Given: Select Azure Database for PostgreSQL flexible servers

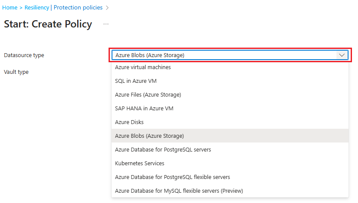Looking at the screenshot, I should click(x=172, y=177).
